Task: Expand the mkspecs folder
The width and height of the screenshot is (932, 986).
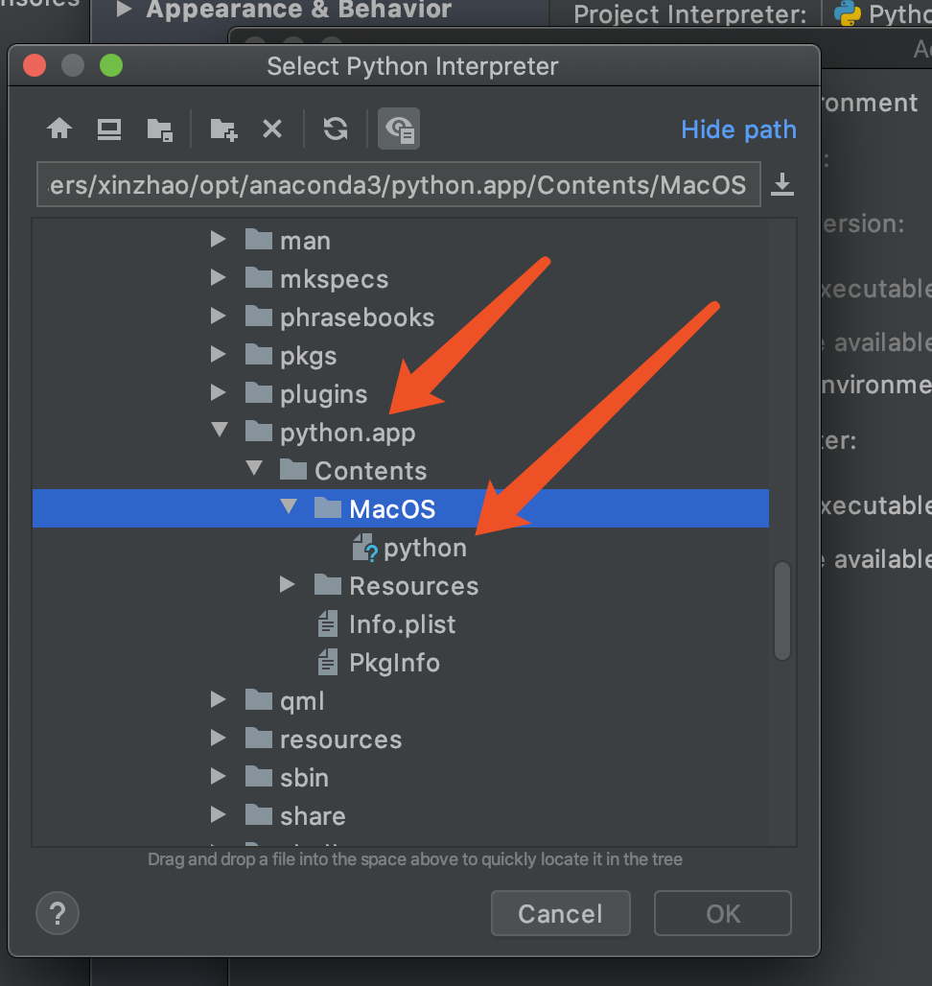Action: click(x=218, y=277)
